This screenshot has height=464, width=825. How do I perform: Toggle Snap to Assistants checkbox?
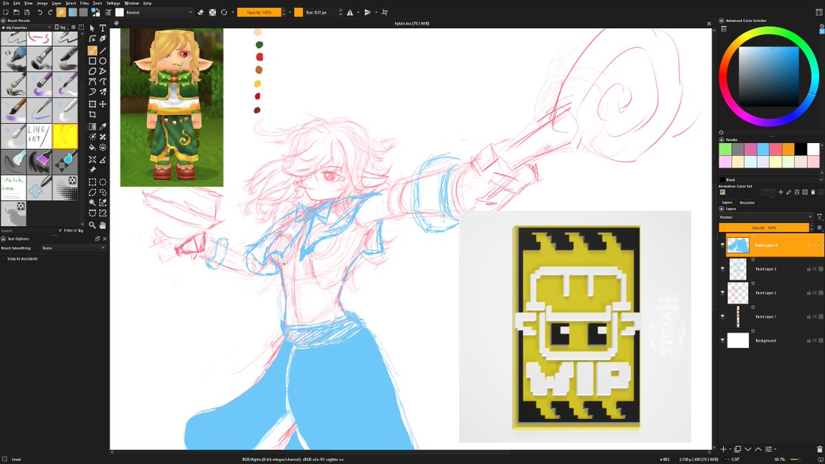tap(4, 258)
